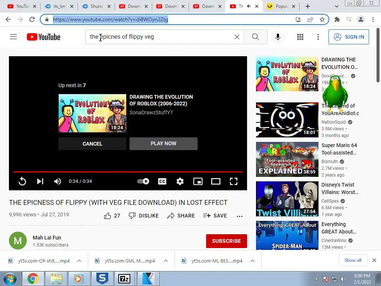This screenshot has height=286, width=381.
Task: Click the install/download page icon in address bar
Action: pos(298,19)
